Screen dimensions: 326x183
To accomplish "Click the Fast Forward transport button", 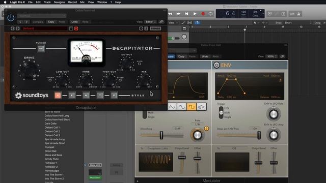I will [x=178, y=14].
